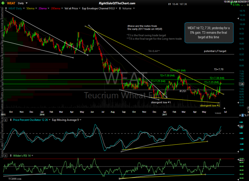Click the 167.3K volume value
Screen dimensions: 249x181
click(x=183, y=4)
